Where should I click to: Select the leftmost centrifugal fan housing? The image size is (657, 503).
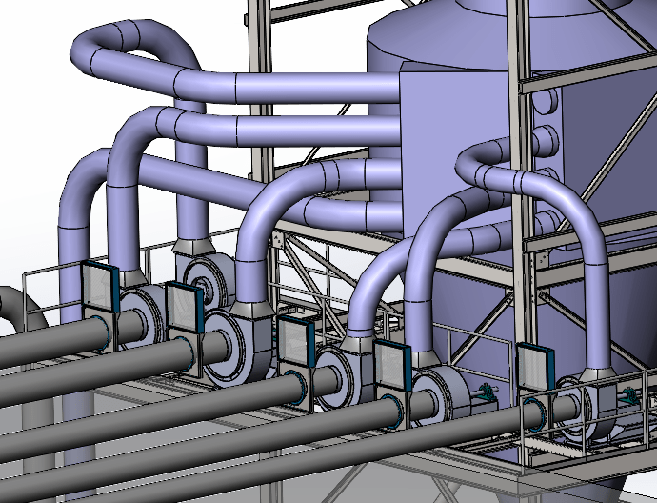143,314
